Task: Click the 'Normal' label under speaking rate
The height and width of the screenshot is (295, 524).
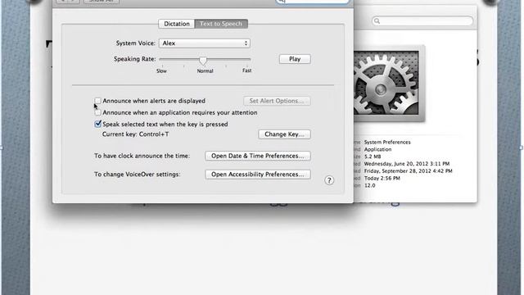Action: click(205, 71)
